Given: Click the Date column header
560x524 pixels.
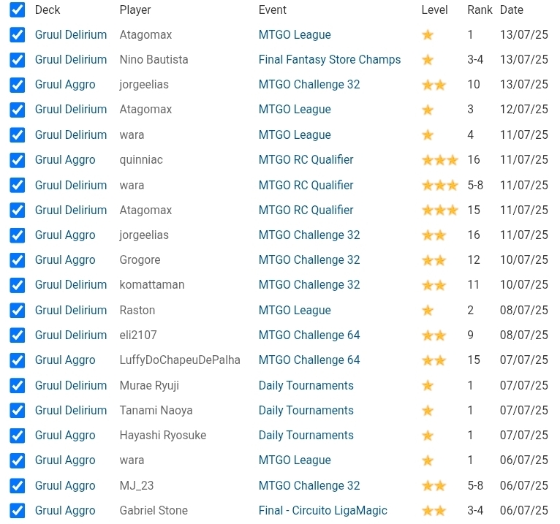Looking at the screenshot, I should click(512, 10).
